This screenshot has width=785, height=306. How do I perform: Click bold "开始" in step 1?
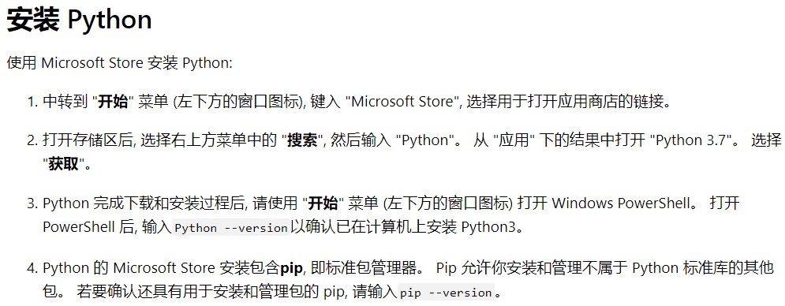(x=113, y=102)
